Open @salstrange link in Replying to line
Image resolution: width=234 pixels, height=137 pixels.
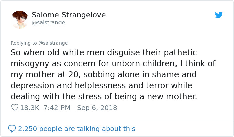53,43
